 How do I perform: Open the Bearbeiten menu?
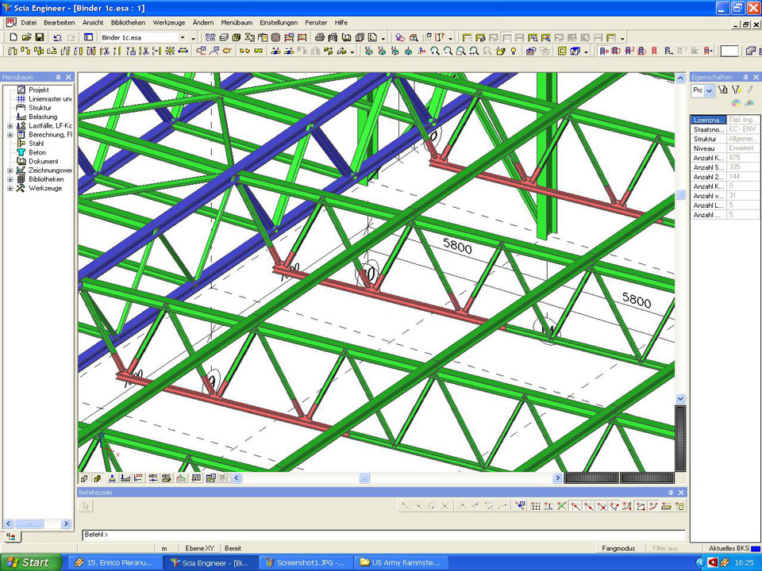[x=59, y=22]
